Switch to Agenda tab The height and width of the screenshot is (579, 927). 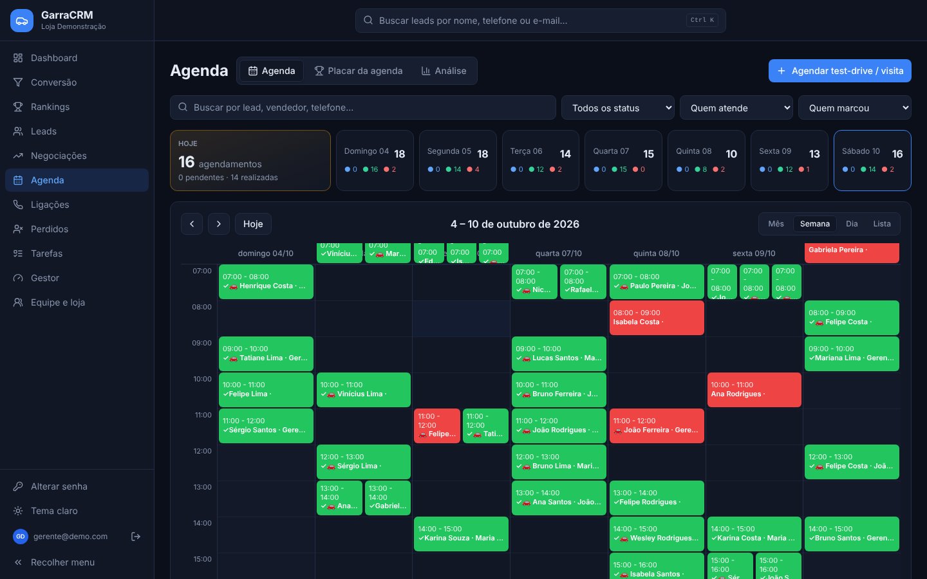click(272, 71)
